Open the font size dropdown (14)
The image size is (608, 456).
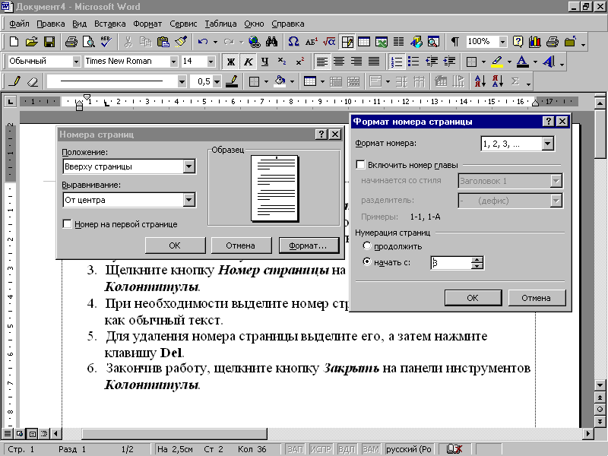(x=211, y=62)
